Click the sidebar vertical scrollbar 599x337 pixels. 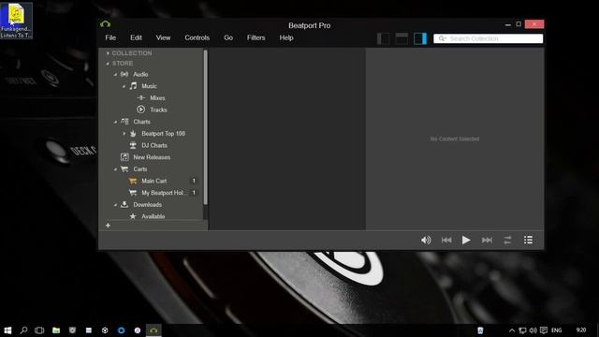206,127
